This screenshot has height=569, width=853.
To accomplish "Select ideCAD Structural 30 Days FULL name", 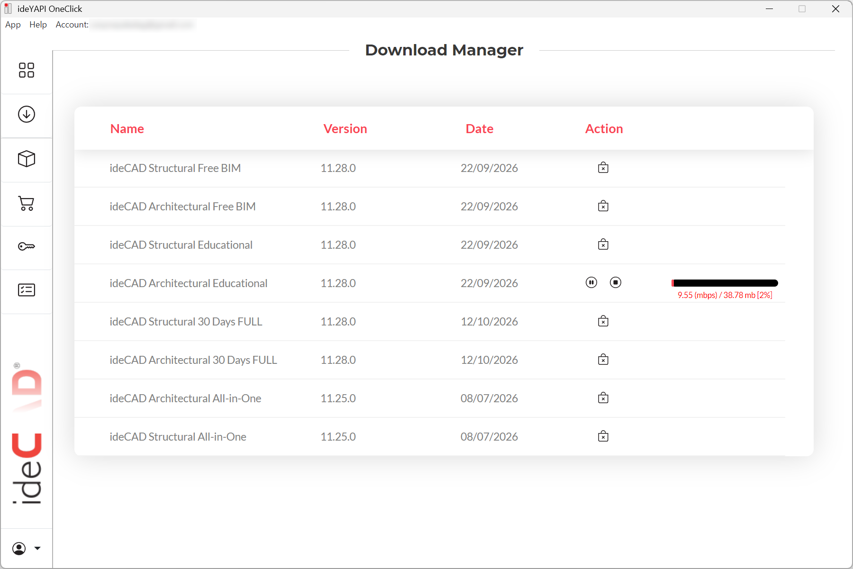I will (x=186, y=322).
